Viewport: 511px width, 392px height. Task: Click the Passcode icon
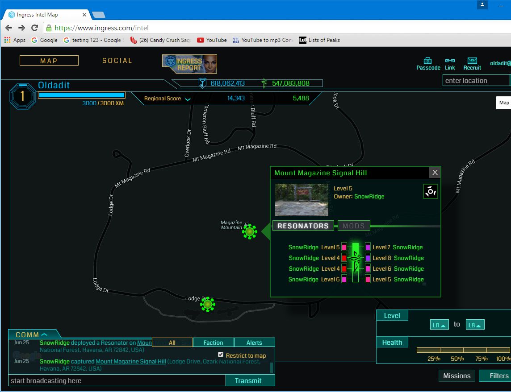click(x=428, y=61)
